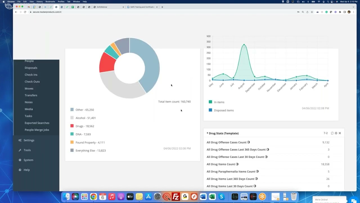This screenshot has height=203, width=360.
Task: Click the System info icon in sidebar
Action: click(20, 160)
